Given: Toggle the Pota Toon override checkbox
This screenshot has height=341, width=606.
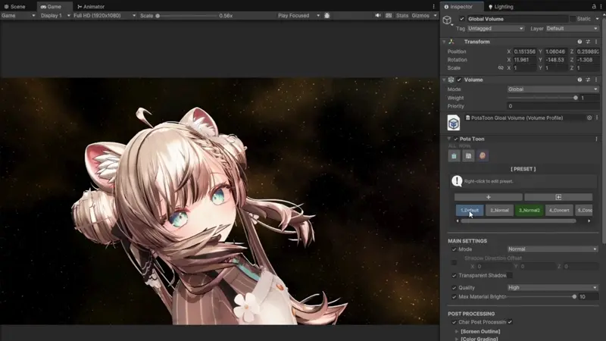Looking at the screenshot, I should [x=456, y=139].
